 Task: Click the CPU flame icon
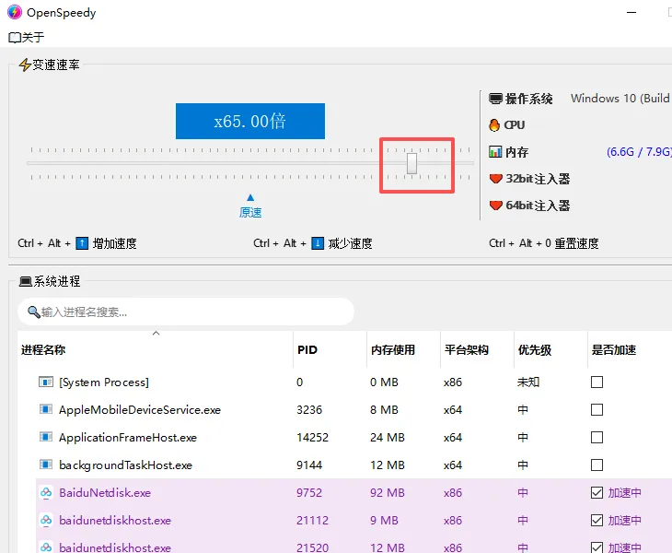click(x=494, y=124)
